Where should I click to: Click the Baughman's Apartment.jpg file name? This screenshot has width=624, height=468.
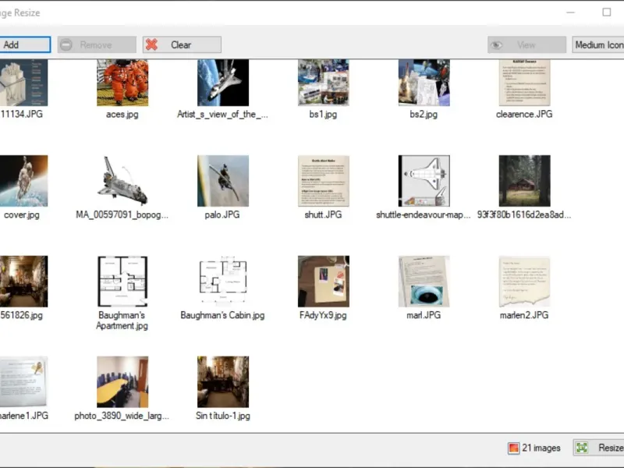(x=122, y=321)
